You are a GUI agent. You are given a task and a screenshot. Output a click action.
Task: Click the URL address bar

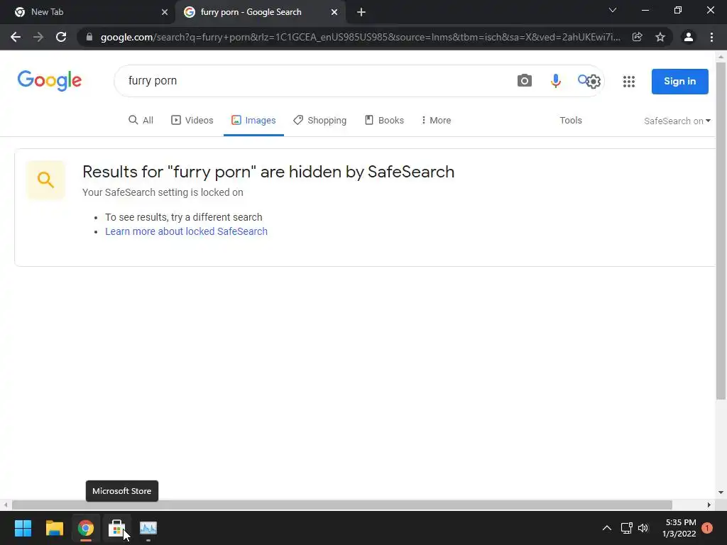click(360, 37)
